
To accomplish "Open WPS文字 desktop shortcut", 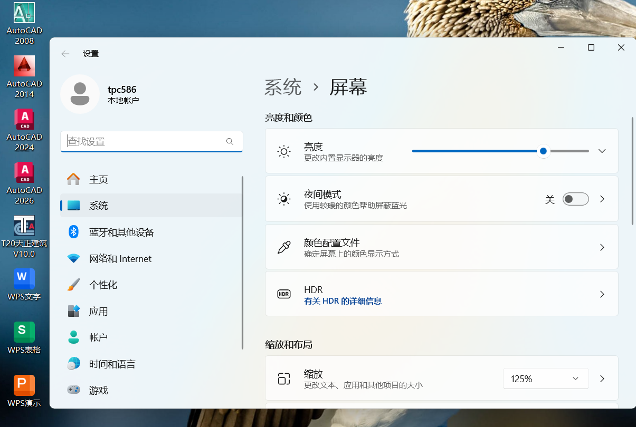I will click(24, 285).
